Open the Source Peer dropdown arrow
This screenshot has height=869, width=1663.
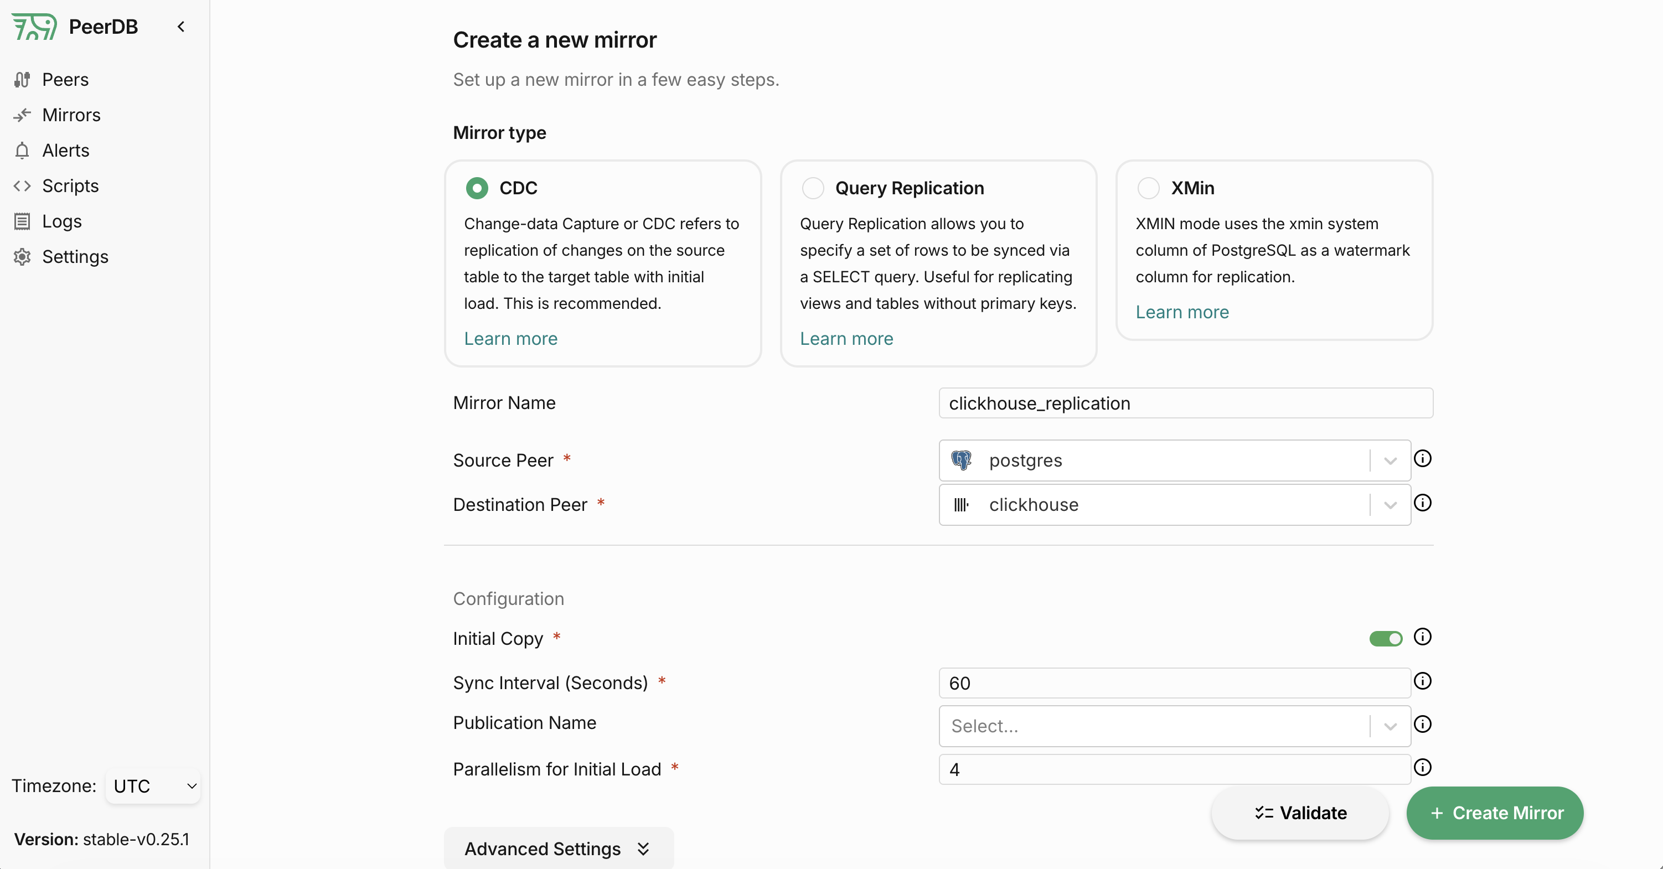click(1391, 461)
